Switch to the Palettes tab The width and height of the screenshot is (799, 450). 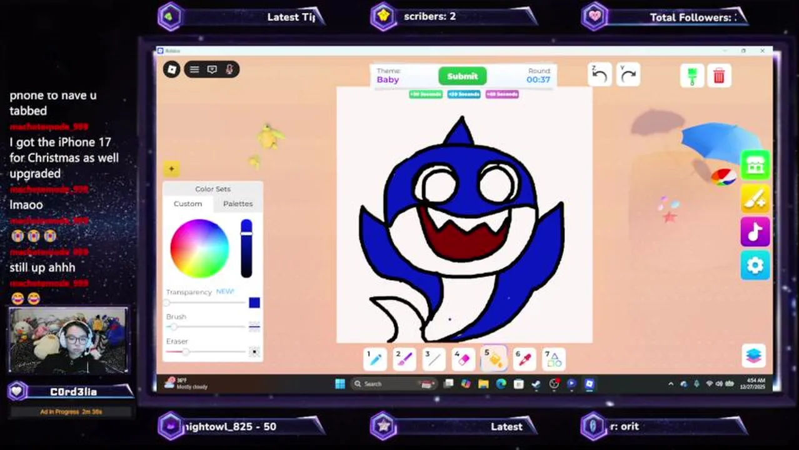238,204
